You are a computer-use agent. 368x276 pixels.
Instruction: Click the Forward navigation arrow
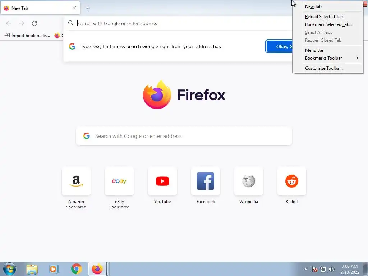(x=22, y=23)
